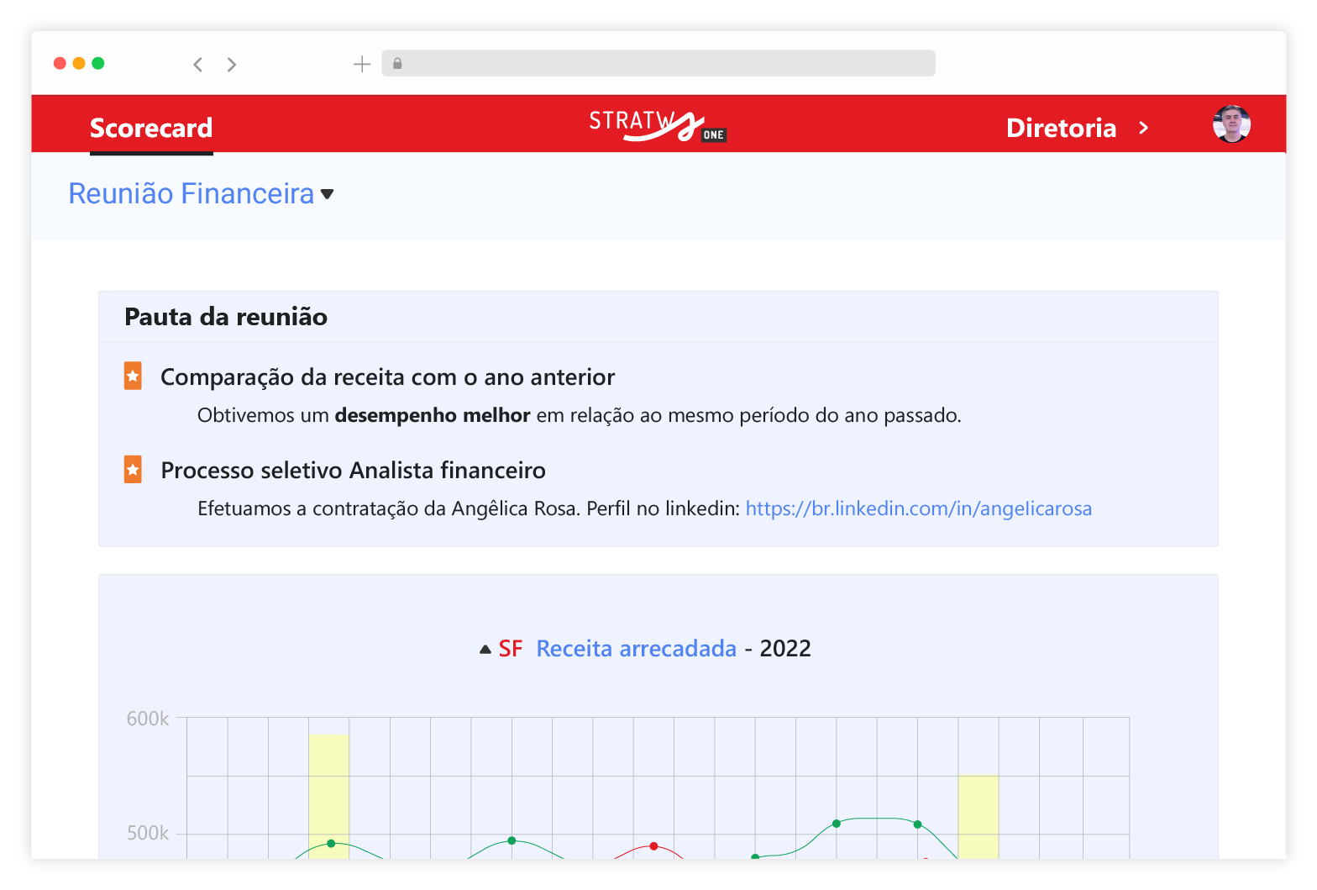Open the Angélica Rosa LinkedIn link
This screenshot has height=890, width=1317.
click(919, 508)
